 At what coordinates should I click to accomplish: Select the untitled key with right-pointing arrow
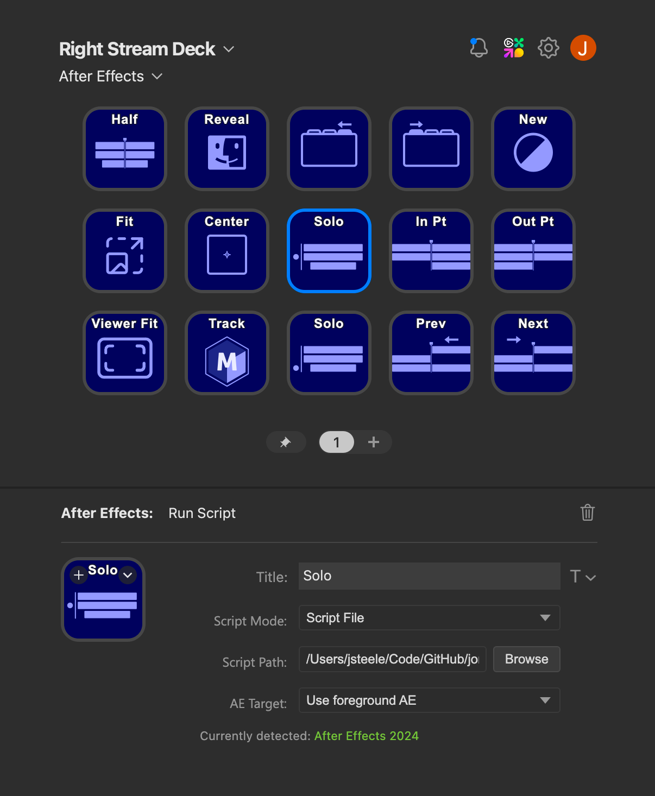click(x=431, y=149)
